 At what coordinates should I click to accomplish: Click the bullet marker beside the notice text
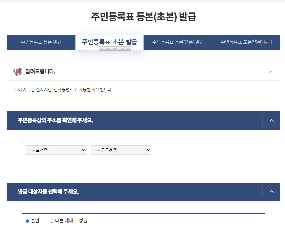[15, 89]
